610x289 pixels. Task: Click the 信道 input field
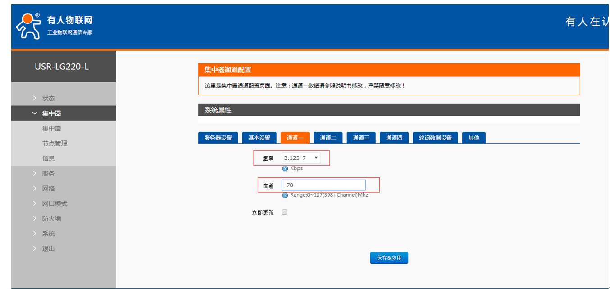323,185
